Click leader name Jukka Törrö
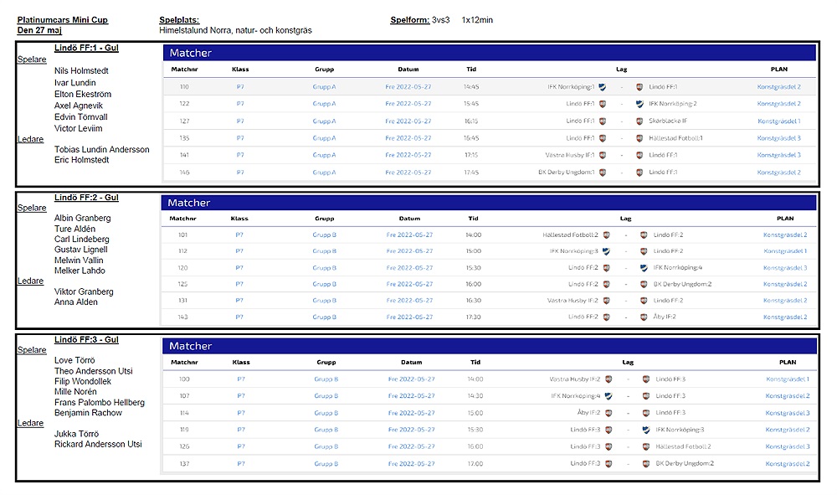The height and width of the screenshot is (495, 837). 76,434
